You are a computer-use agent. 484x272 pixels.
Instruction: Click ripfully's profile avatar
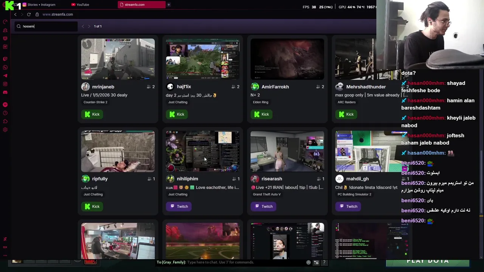(x=85, y=179)
